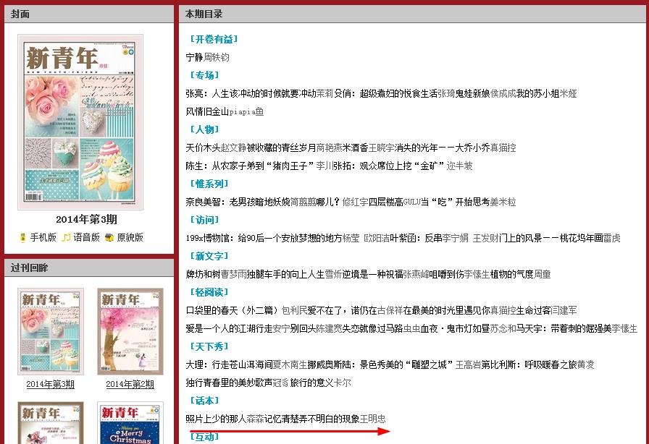Open the article 独腿车手的向上人生
The width and height of the screenshot is (649, 444).
click(x=285, y=274)
